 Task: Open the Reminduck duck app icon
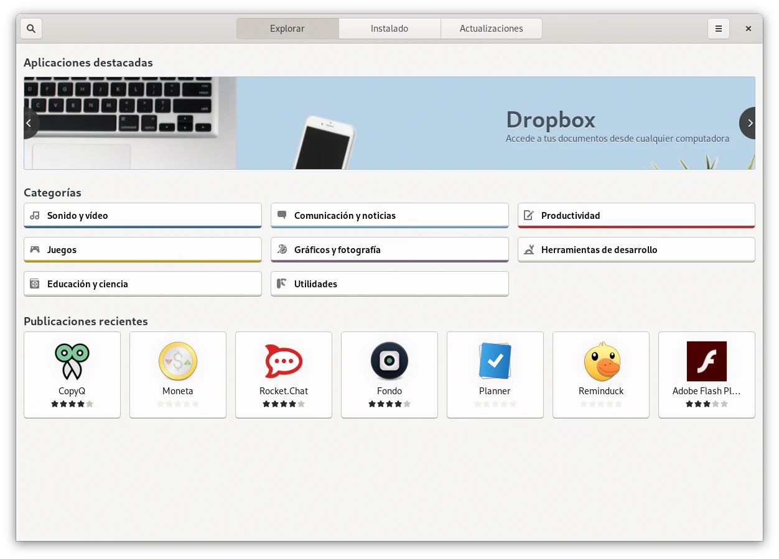(601, 361)
